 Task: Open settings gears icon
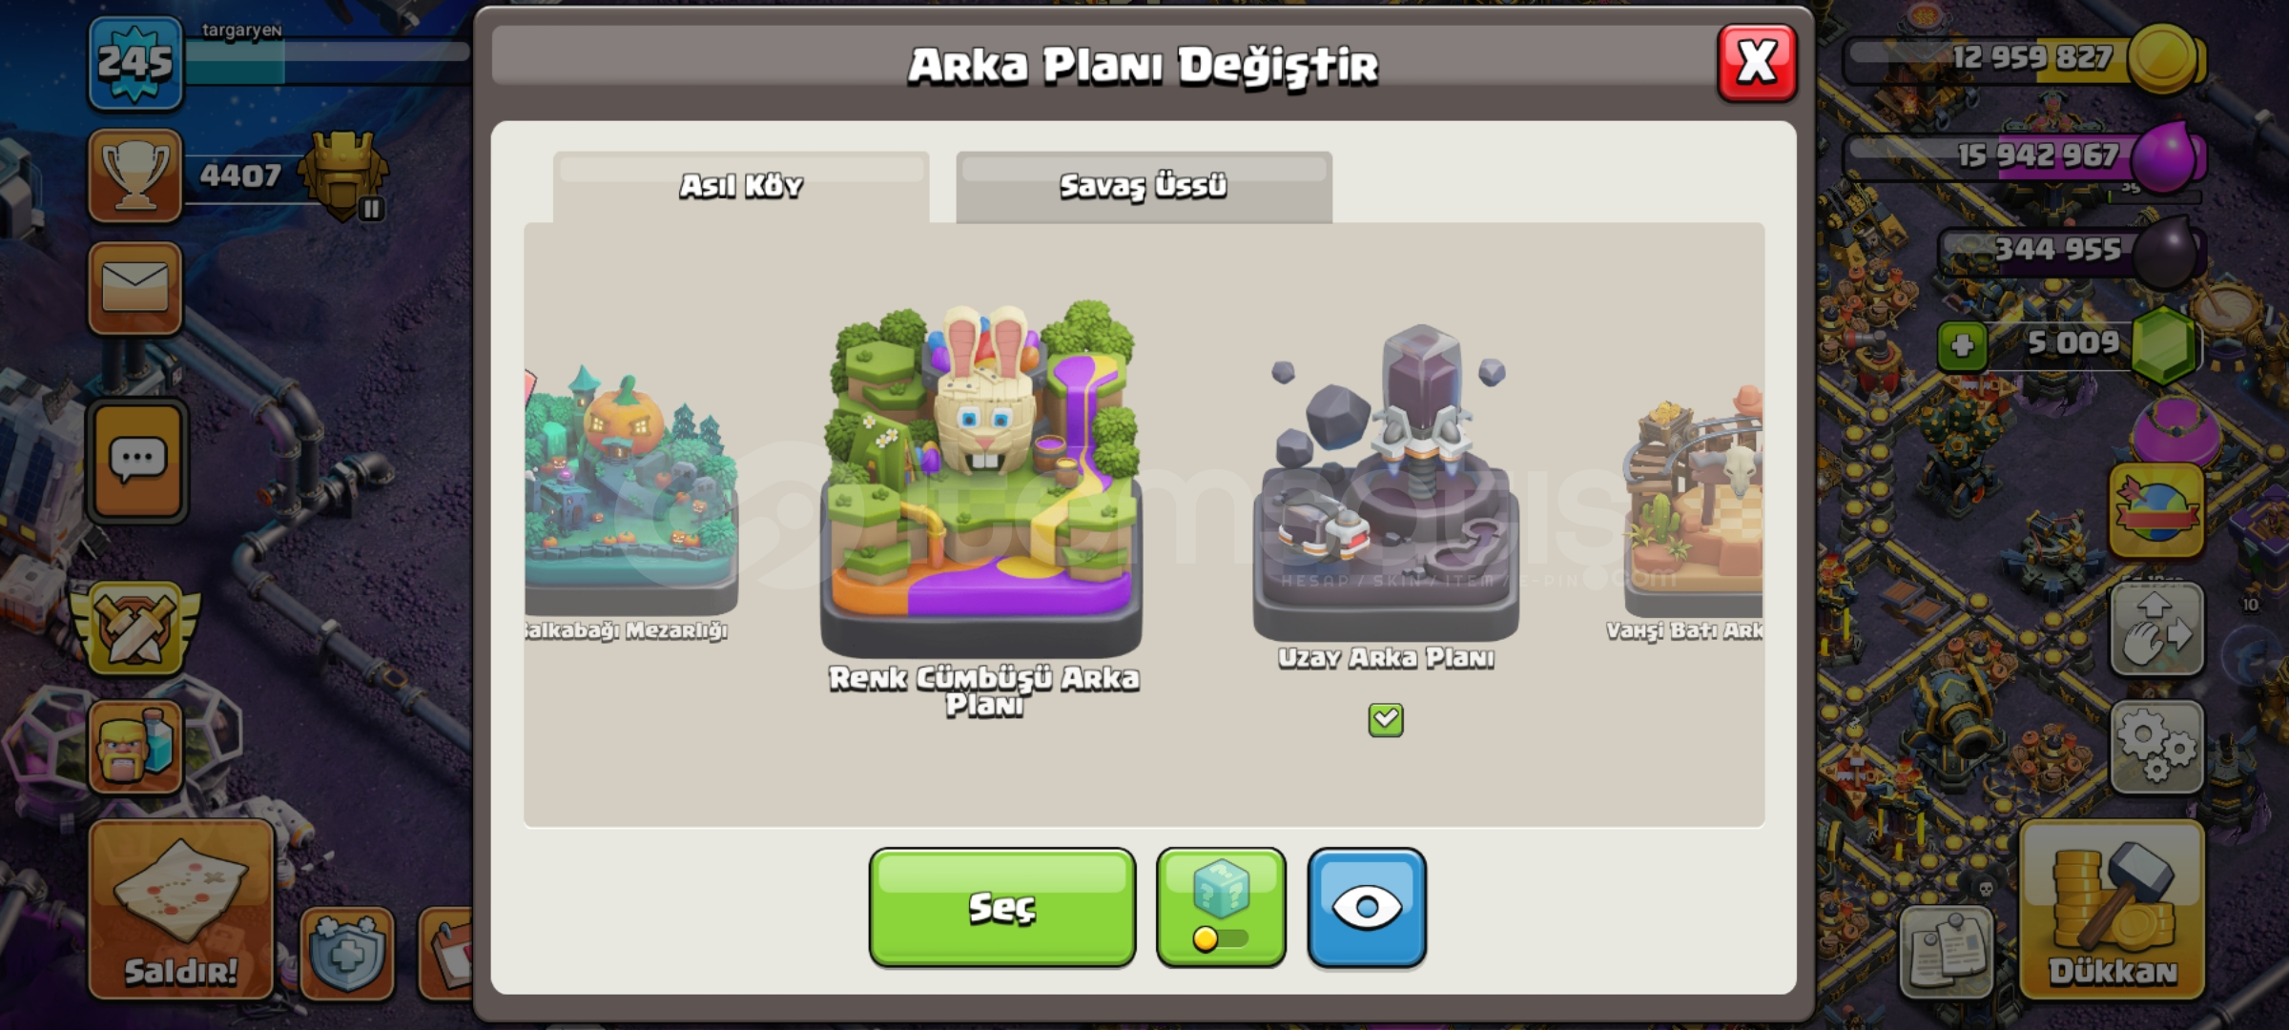(2156, 747)
